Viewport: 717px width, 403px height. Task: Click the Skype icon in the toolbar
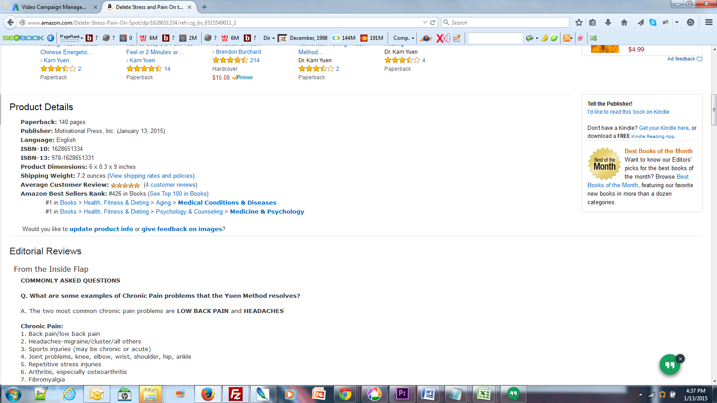653,22
